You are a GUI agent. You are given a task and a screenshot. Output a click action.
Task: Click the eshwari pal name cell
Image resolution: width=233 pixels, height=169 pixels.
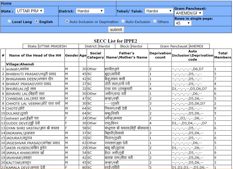(35, 118)
